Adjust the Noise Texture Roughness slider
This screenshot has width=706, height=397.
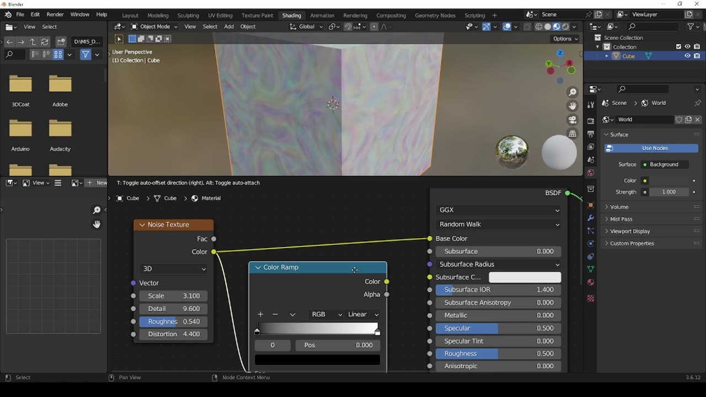click(x=173, y=321)
